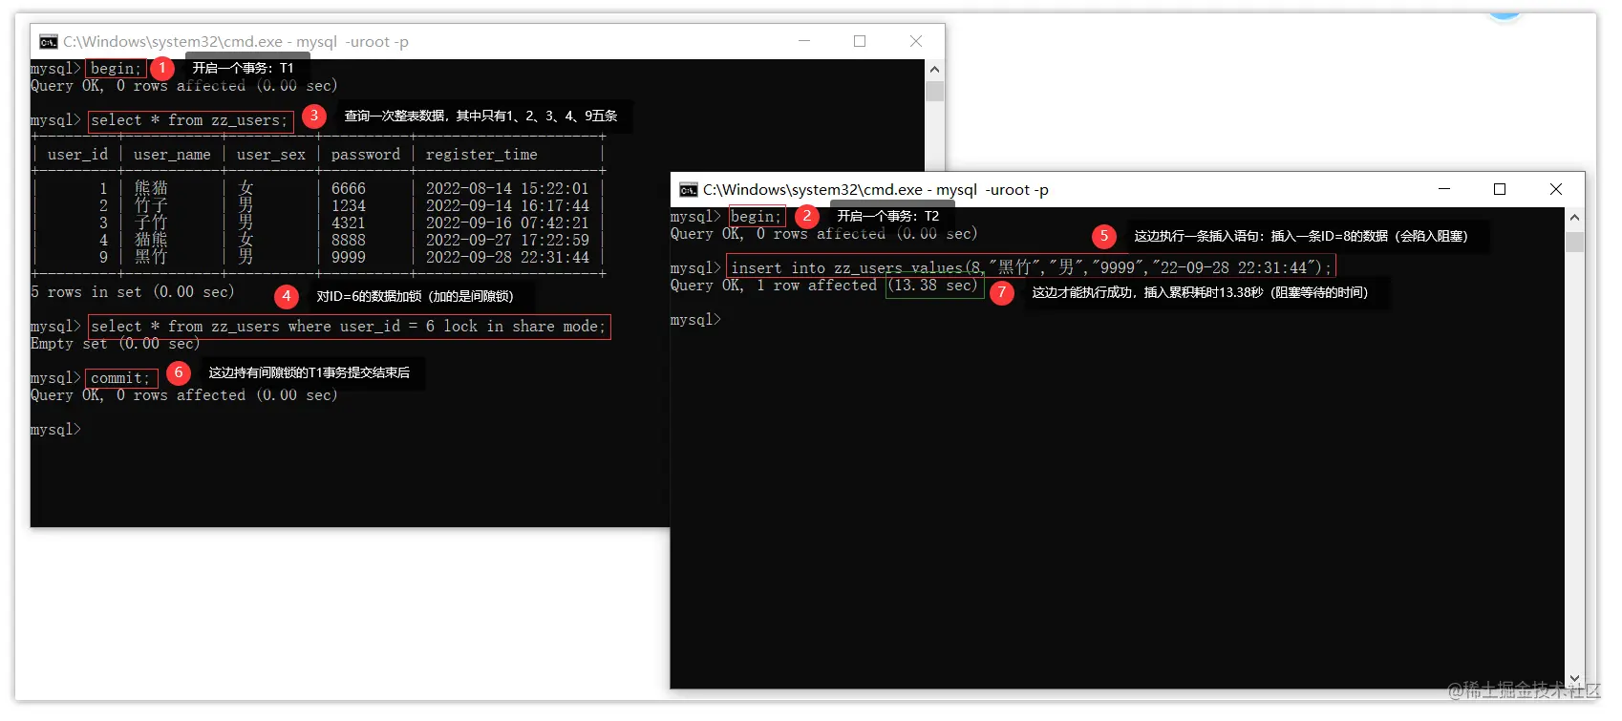Viewport: 1622px width, 721px height.
Task: Click register time '2022-09-27 17:22:59'
Action: point(507,241)
